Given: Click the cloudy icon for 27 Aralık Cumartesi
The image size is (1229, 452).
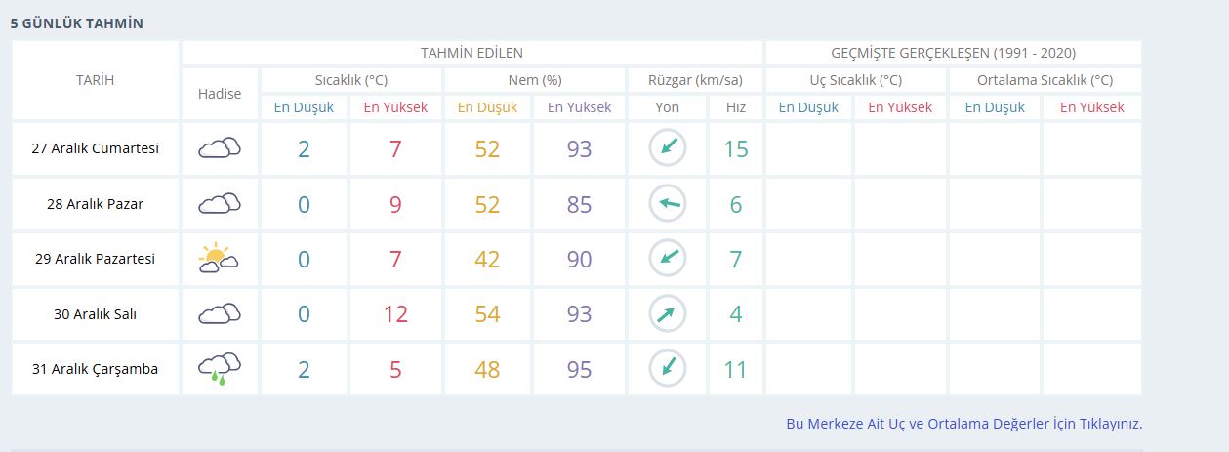Looking at the screenshot, I should 220,148.
